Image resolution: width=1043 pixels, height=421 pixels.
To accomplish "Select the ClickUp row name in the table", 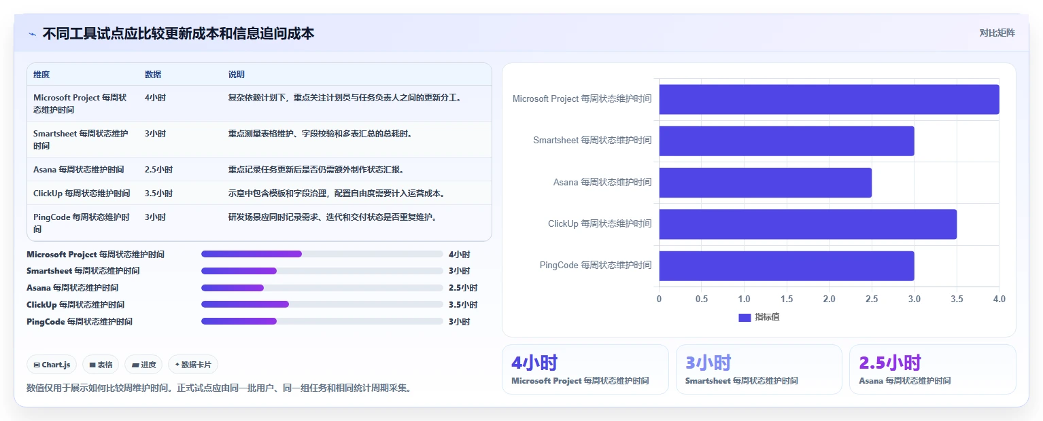I will 82,194.
